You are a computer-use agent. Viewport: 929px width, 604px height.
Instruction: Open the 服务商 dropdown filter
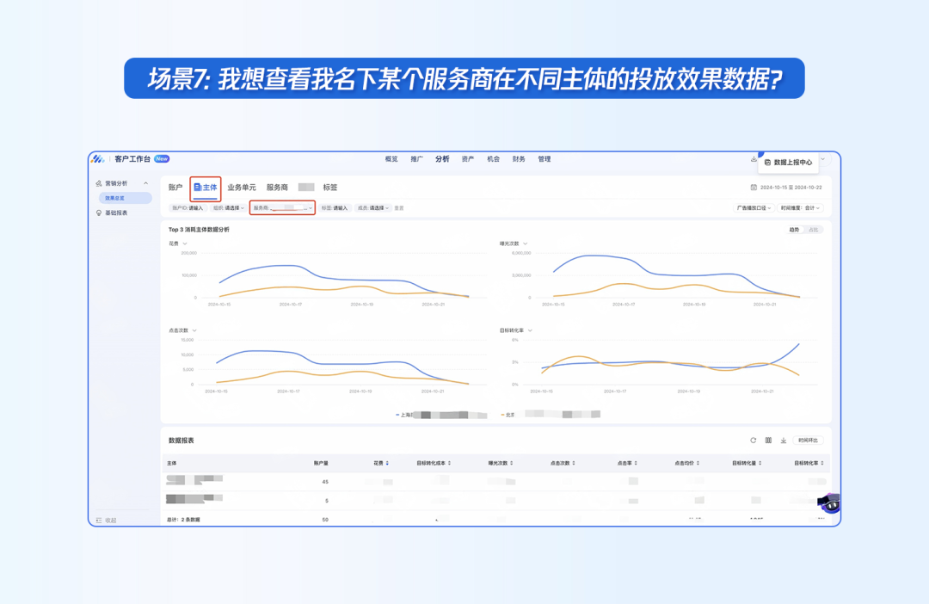tap(282, 208)
